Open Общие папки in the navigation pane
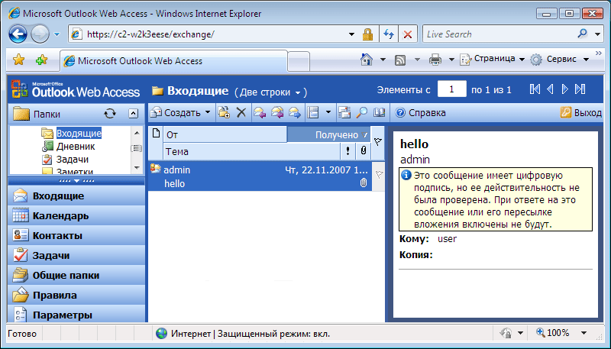 [76, 276]
